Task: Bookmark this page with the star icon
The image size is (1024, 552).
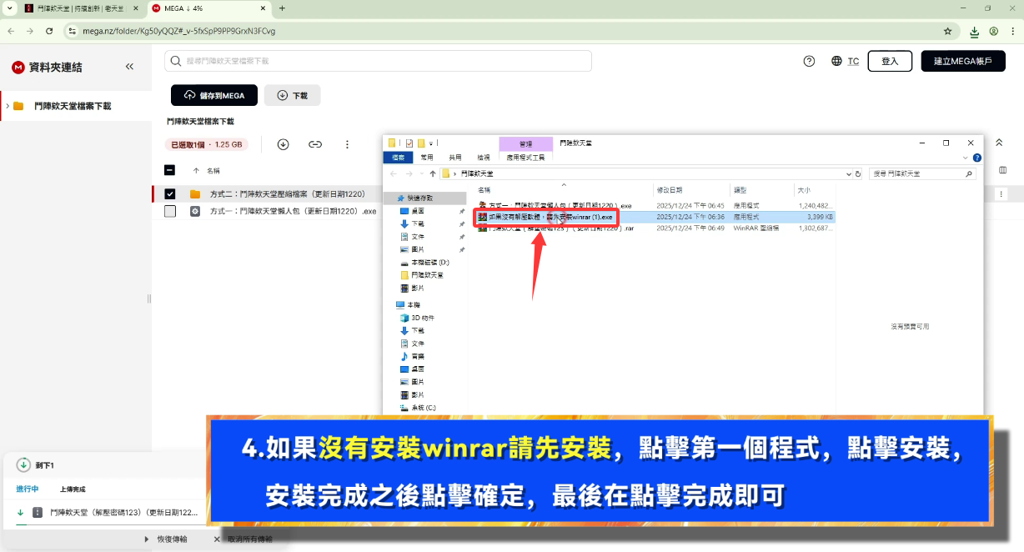Action: point(947,31)
